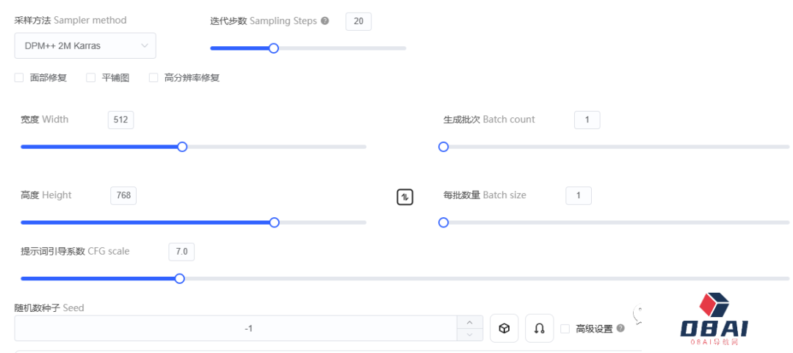Toggle the 平铺图 tiling checkbox
The image size is (793, 353).
91,78
